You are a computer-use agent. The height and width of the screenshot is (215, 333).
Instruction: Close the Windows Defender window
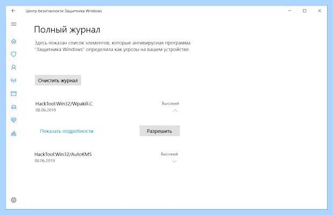pos(320,11)
